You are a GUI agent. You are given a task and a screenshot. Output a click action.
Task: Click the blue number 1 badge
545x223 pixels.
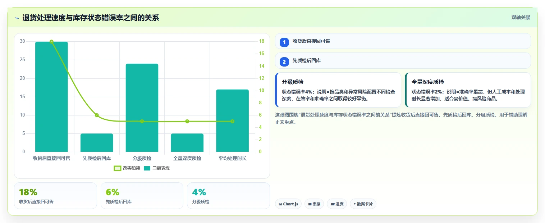pos(284,42)
